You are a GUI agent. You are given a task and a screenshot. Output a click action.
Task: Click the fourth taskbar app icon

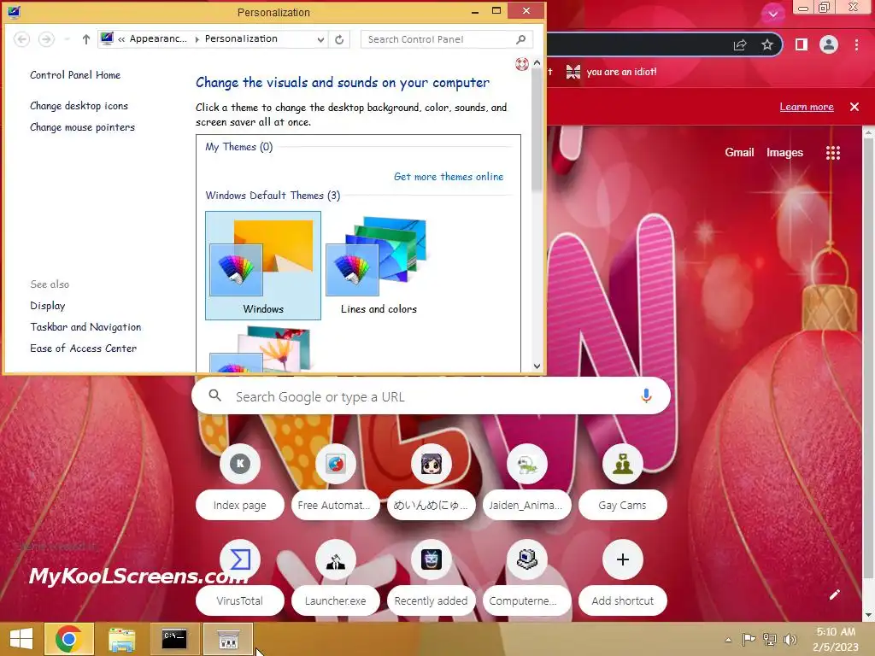click(228, 639)
